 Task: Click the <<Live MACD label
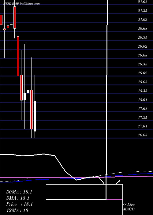(129, 207)
